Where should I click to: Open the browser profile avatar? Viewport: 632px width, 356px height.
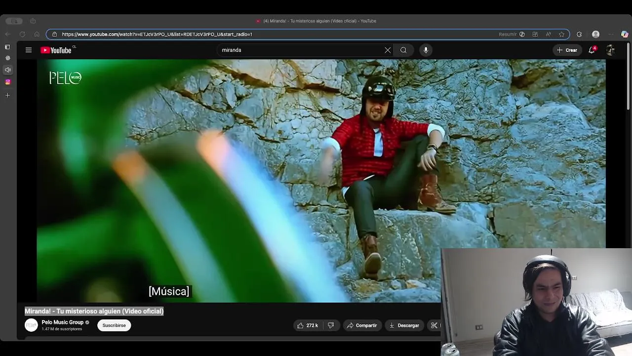coord(595,34)
